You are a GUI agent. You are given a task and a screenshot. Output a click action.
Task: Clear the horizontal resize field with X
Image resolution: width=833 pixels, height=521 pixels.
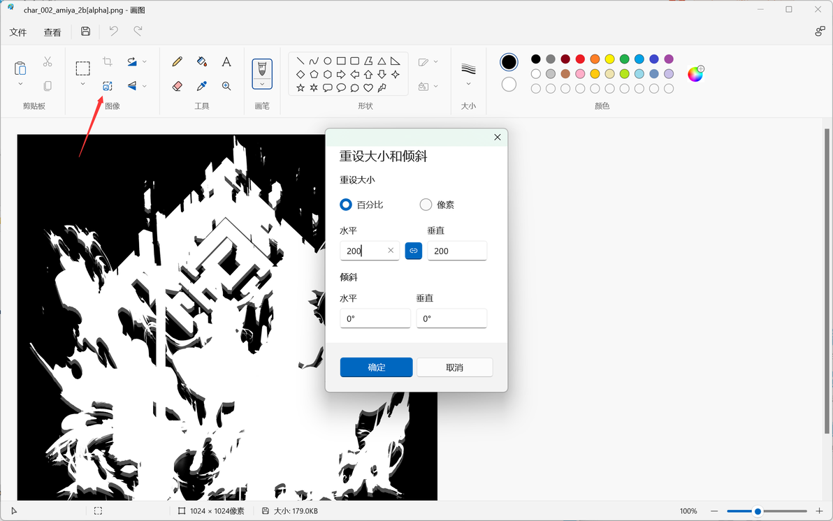point(391,250)
